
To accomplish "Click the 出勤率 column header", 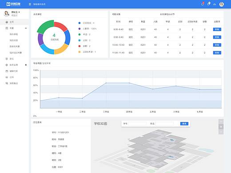I will 217,22.
